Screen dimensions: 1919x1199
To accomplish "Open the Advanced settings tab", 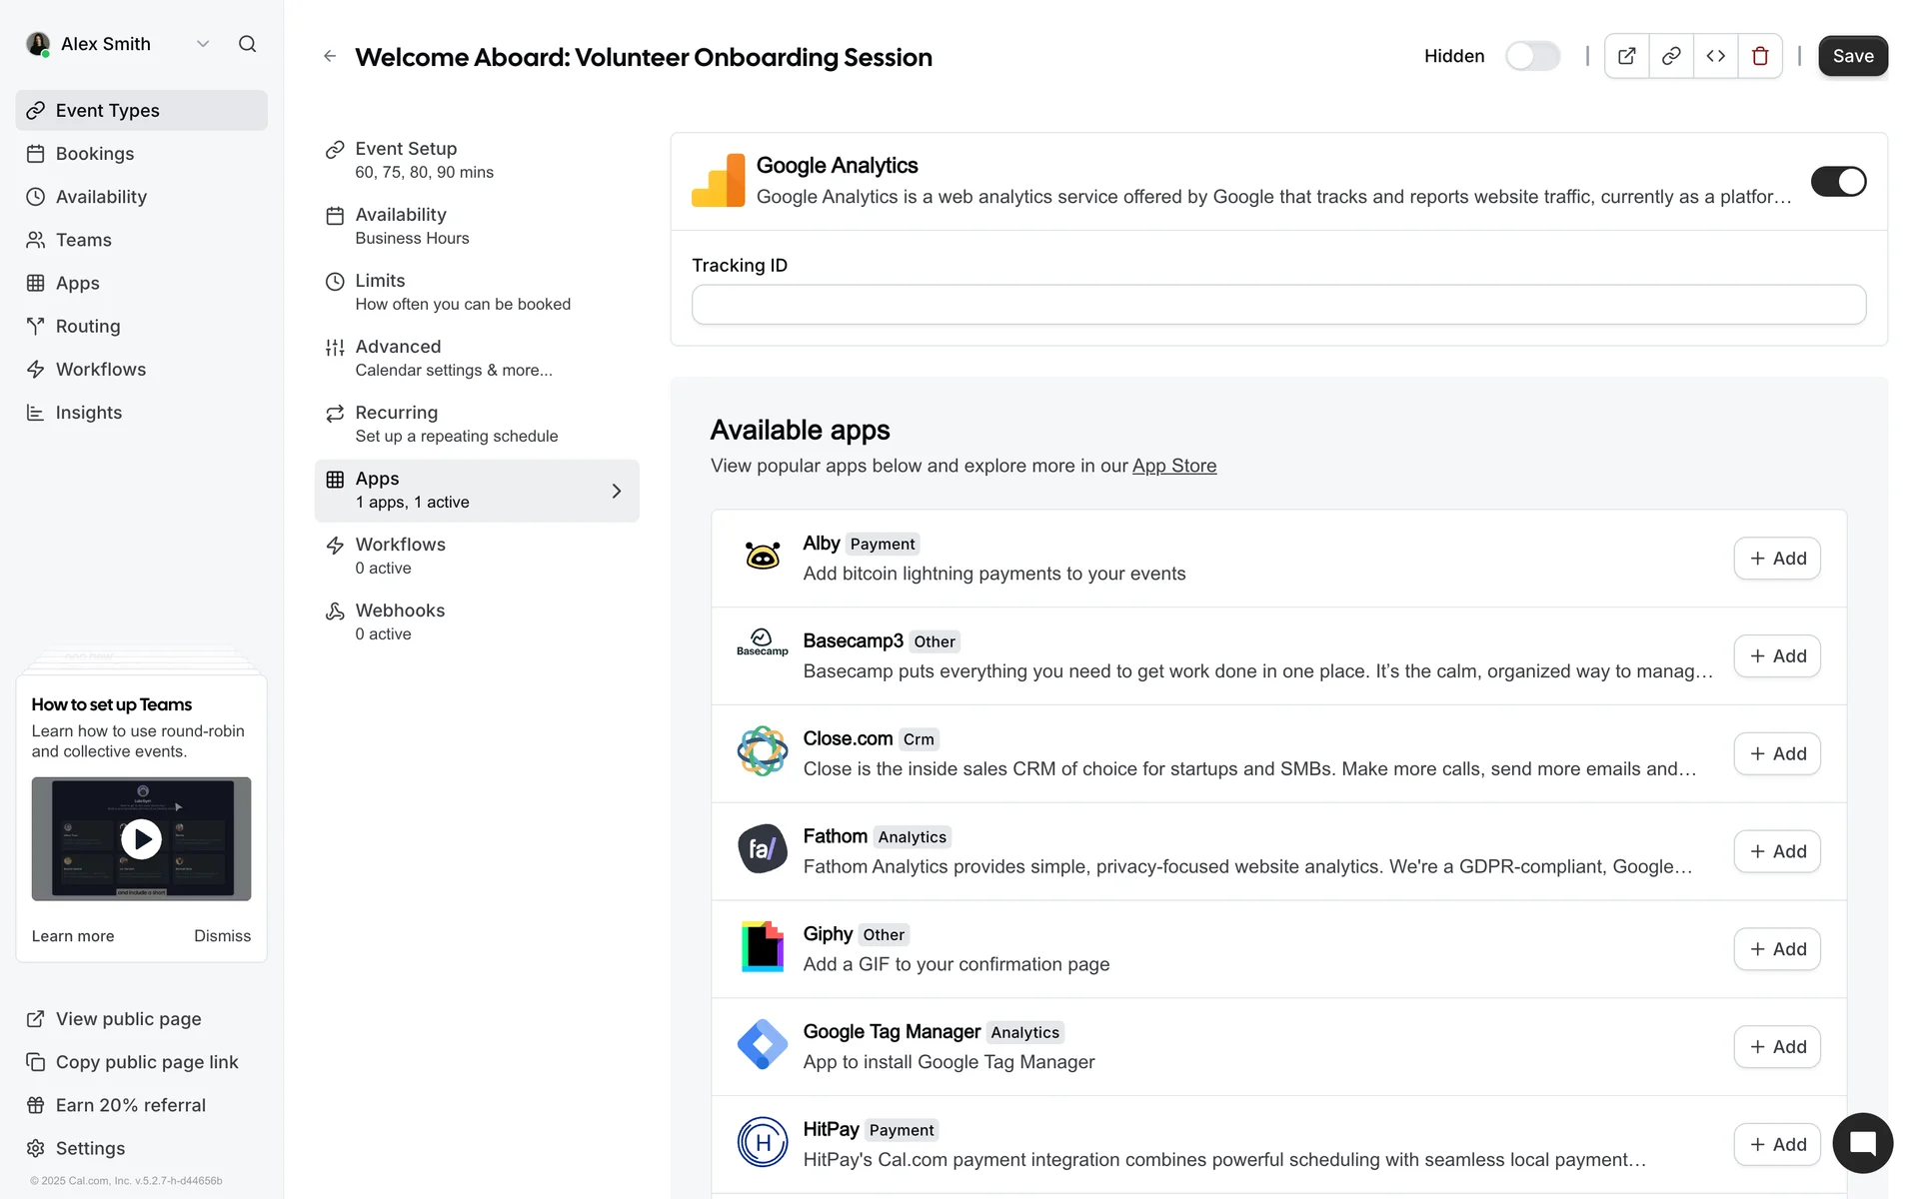I will click(x=398, y=357).
